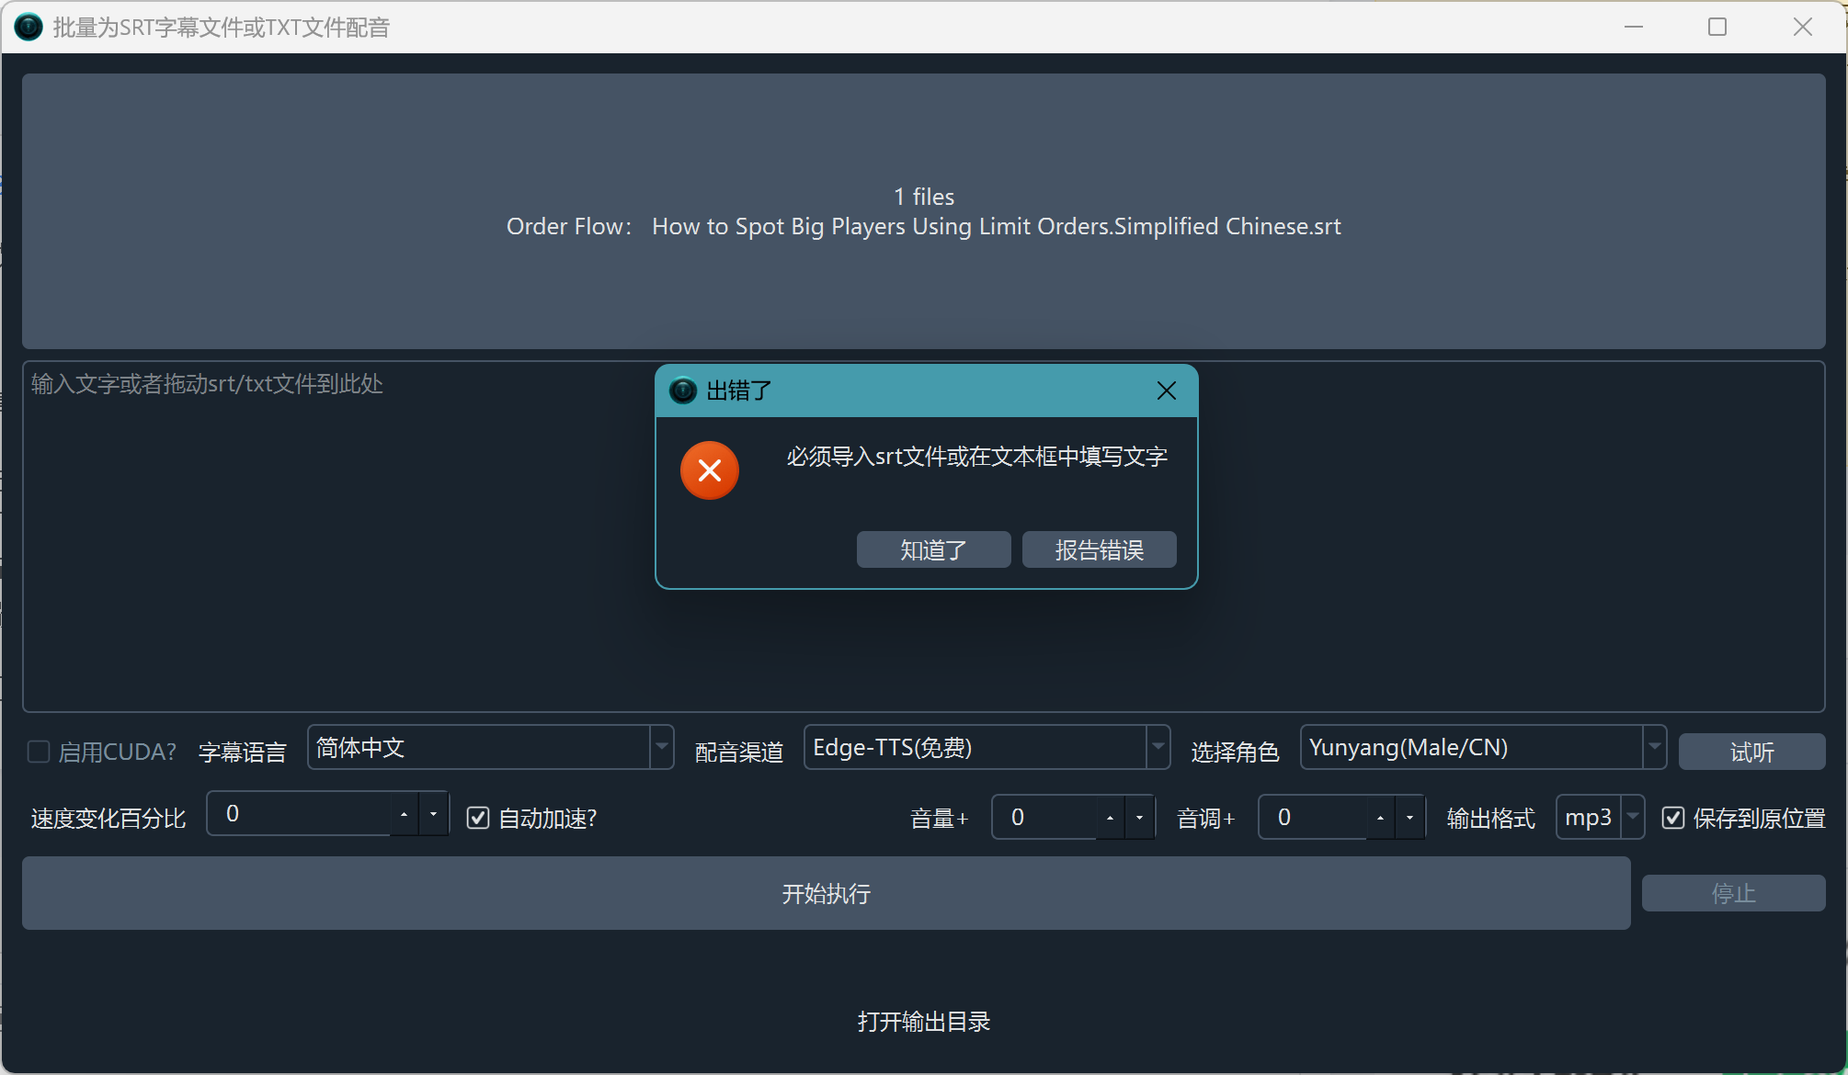Viewport: 1848px width, 1075px height.
Task: Uncheck the 自动加速? checkbox
Action: (478, 818)
